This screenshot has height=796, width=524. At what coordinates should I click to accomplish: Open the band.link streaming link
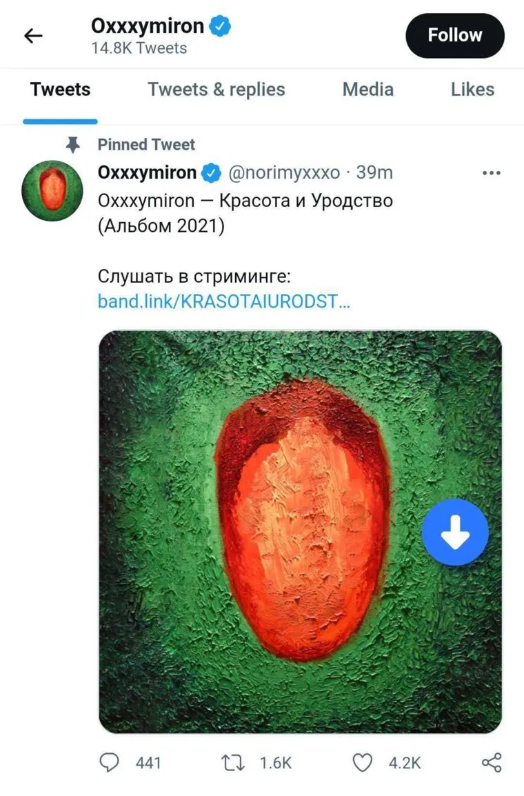pos(224,301)
